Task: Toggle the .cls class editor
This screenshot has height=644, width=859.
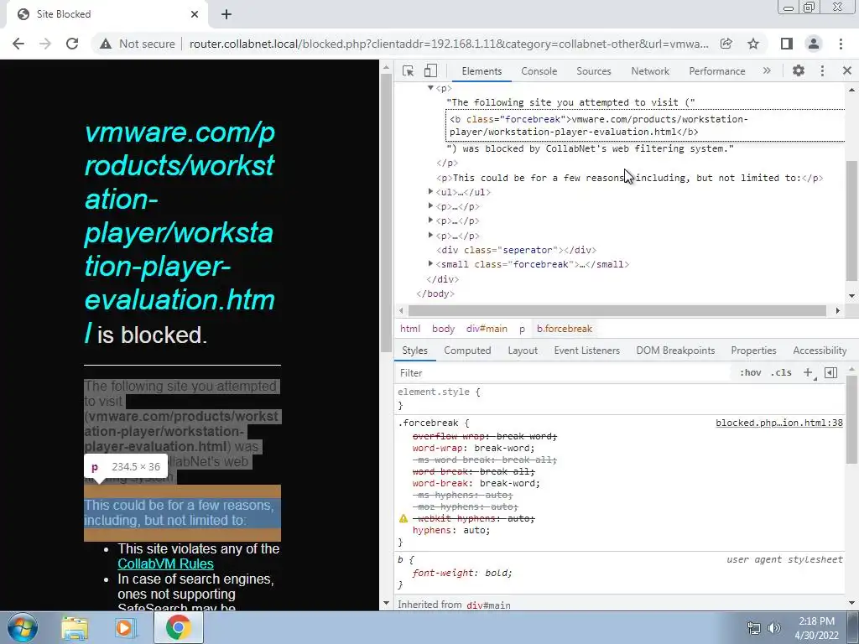Action: (781, 373)
